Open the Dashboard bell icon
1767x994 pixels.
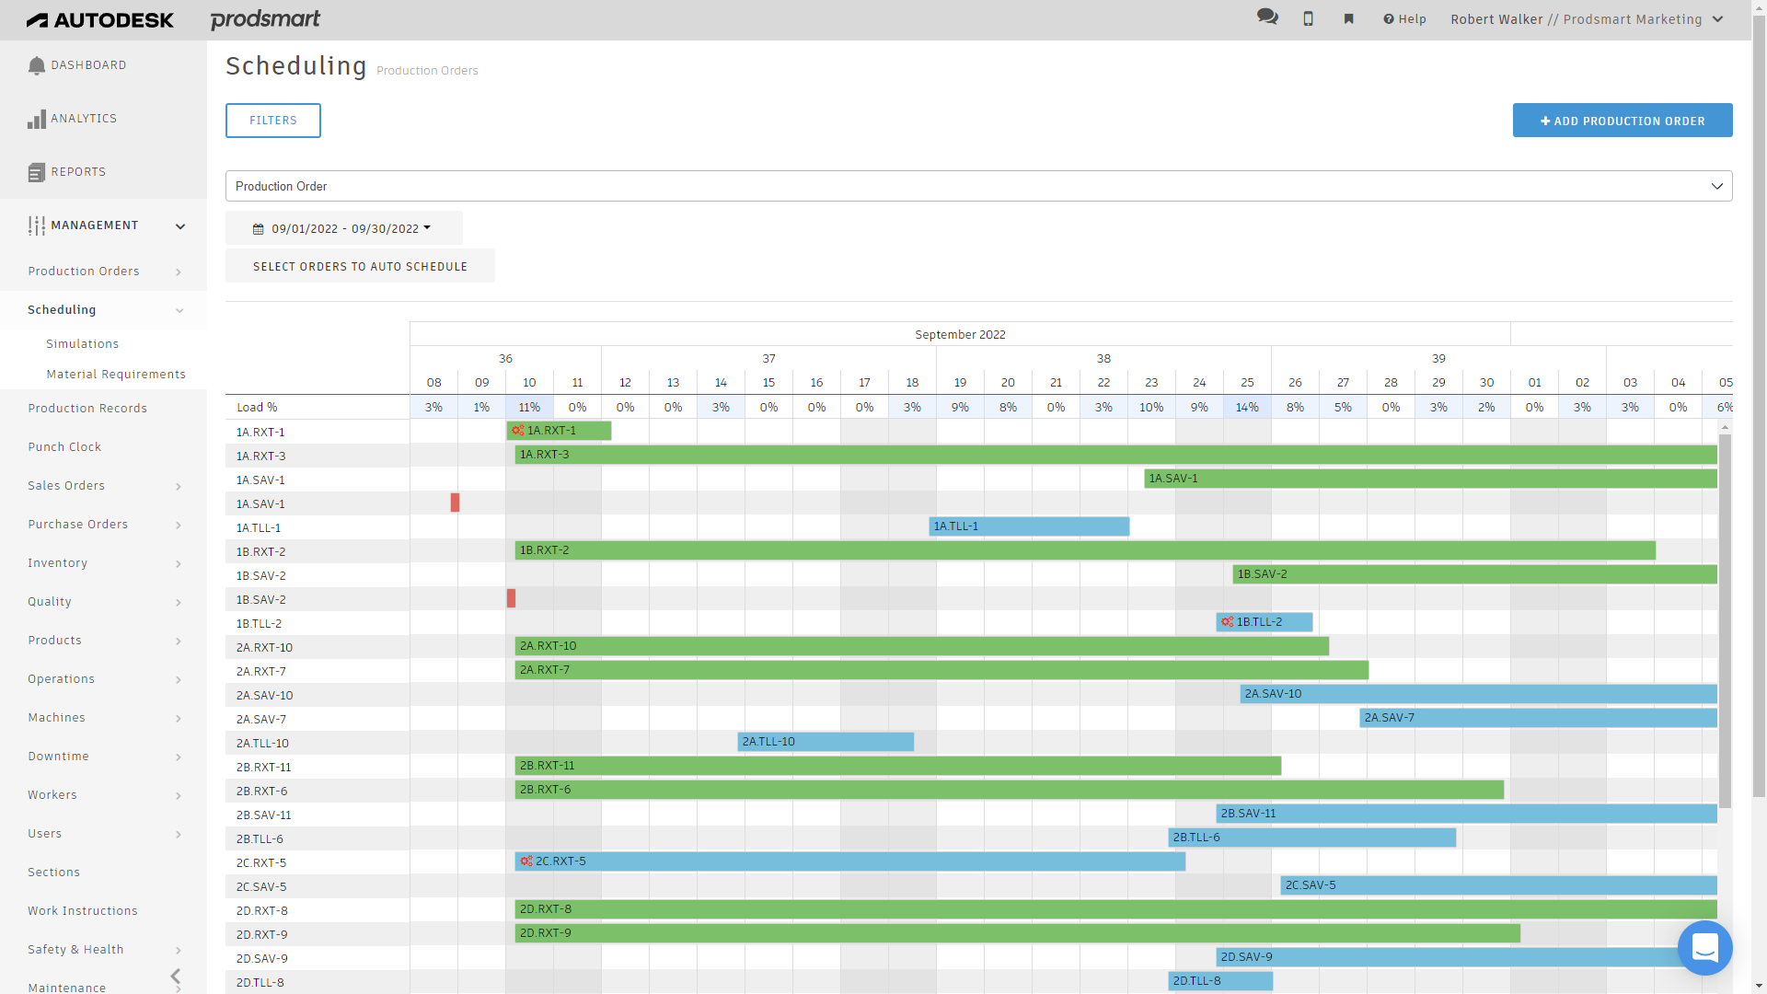(37, 65)
